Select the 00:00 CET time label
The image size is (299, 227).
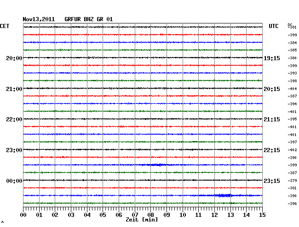point(14,181)
